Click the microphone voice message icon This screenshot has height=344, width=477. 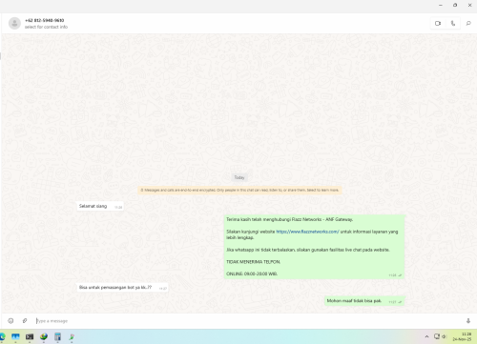468,321
